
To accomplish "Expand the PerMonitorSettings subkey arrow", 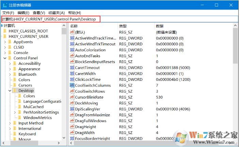I will click(15, 112).
